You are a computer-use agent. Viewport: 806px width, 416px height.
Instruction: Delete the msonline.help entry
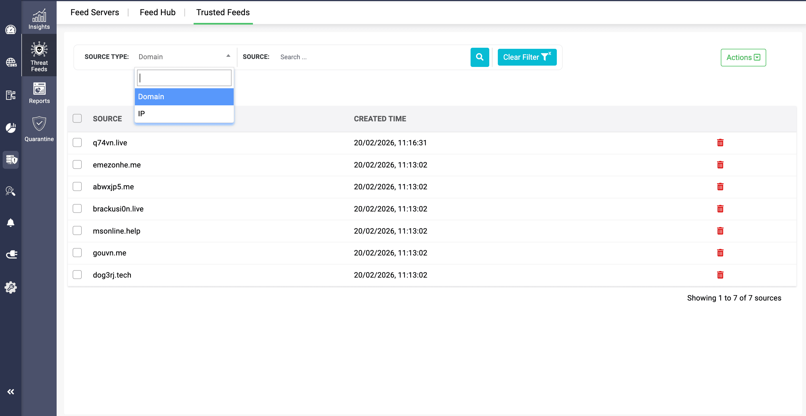[720, 231]
